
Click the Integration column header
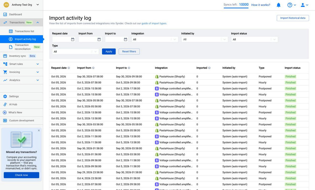[161, 68]
